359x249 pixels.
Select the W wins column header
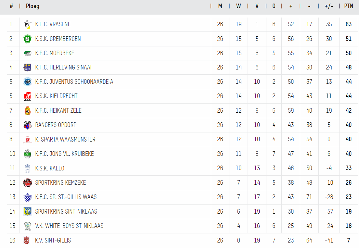[238, 6]
